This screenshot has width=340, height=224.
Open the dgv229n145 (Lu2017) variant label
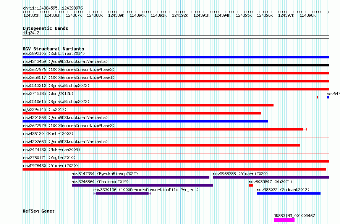[45, 110]
